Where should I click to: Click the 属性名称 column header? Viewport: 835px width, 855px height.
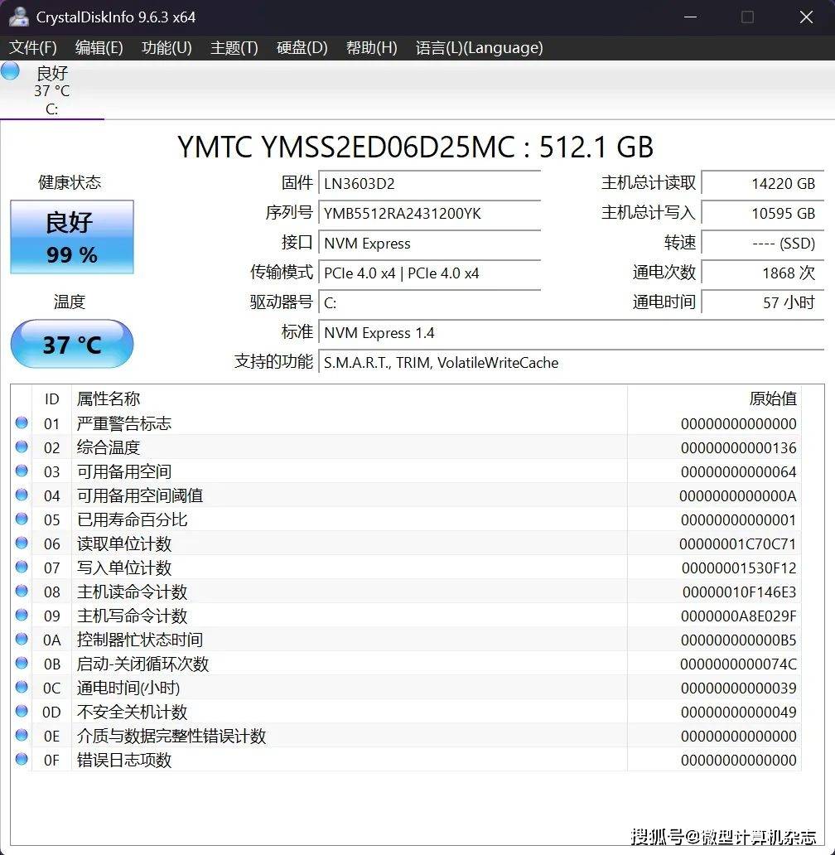350,399
